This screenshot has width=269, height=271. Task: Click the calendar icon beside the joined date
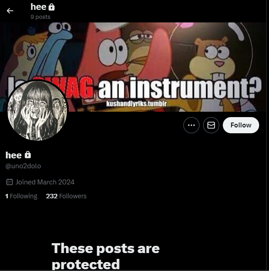pyautogui.click(x=9, y=182)
